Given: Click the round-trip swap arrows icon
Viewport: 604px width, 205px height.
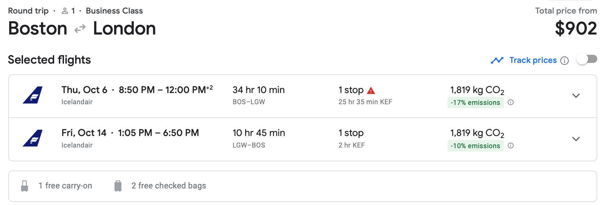Looking at the screenshot, I should coord(80,29).
